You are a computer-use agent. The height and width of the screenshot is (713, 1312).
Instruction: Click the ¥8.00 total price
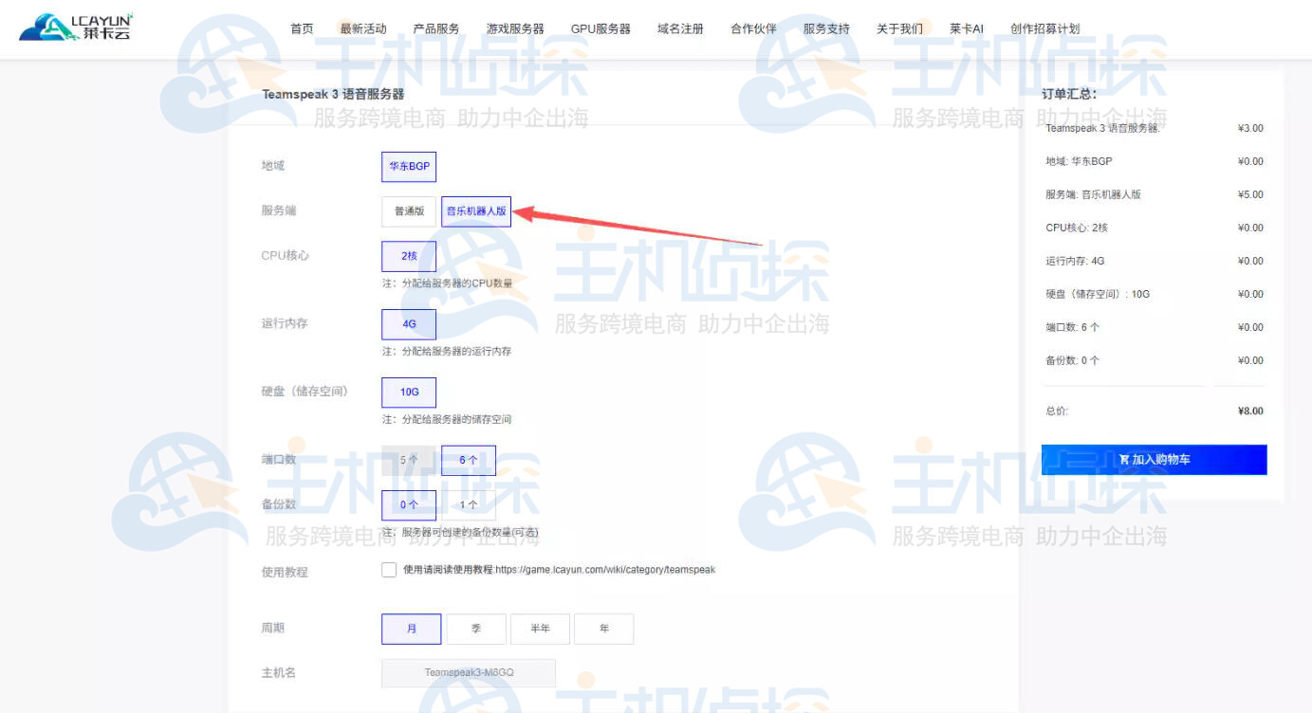coord(1250,411)
